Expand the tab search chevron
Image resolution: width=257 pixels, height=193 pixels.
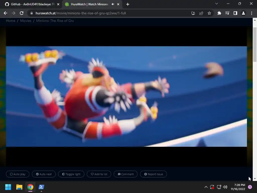(x=217, y=4)
